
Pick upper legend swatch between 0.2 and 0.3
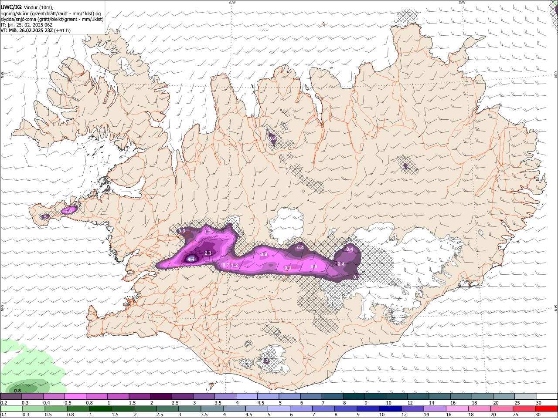pos(10,396)
